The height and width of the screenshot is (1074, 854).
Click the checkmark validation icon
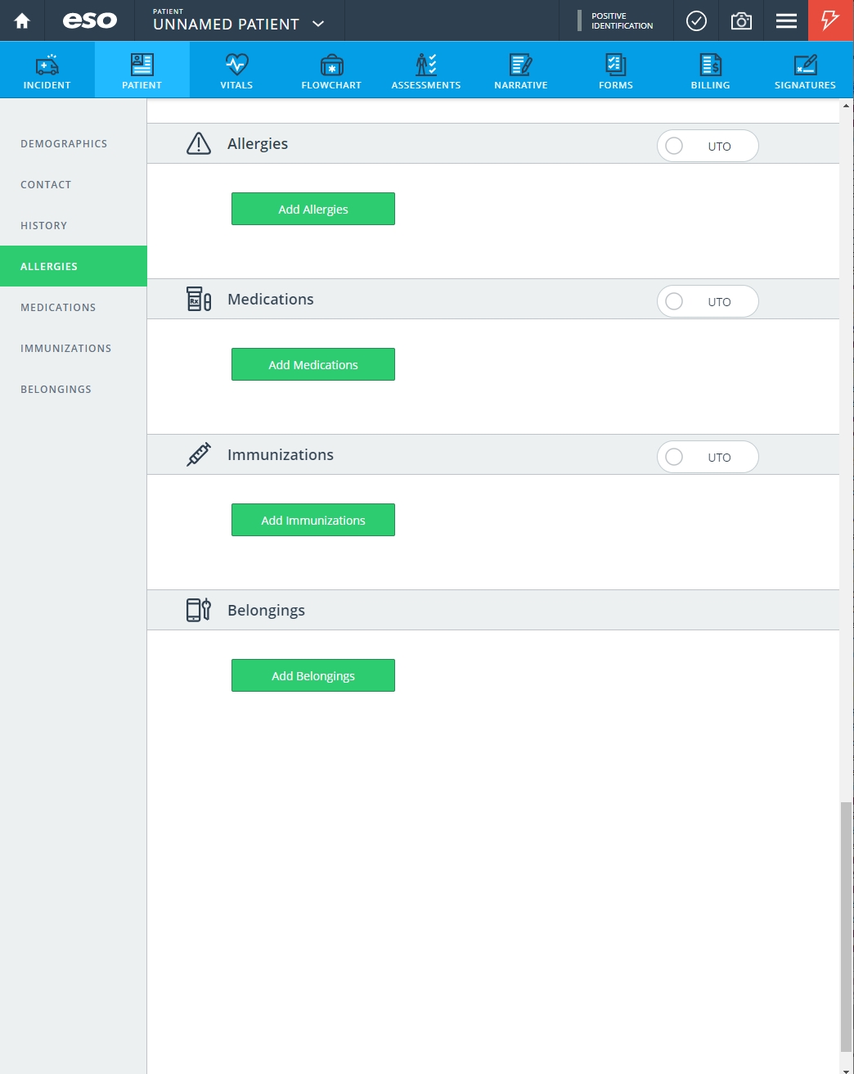tap(696, 20)
